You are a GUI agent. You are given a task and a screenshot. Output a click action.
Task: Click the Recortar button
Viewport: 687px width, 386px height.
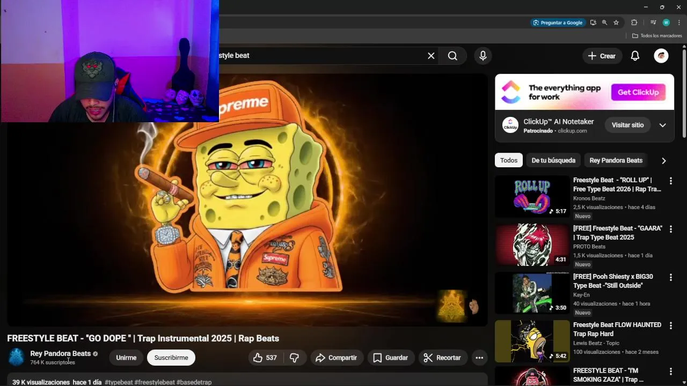(442, 358)
